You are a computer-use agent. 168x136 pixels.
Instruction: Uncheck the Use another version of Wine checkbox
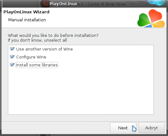(x=12, y=49)
